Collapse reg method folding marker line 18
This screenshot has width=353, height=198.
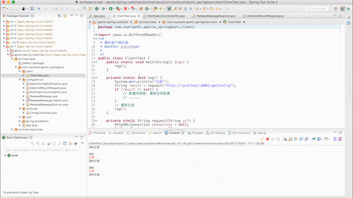(97, 78)
